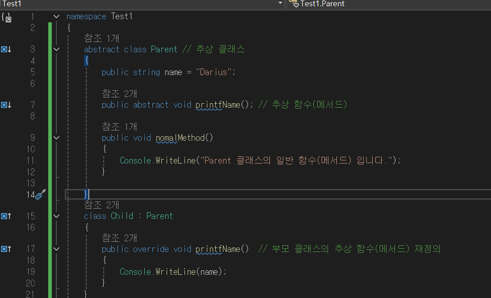Click the Test1.Parent class icon in navigation bar
Screen dimensions: 491x298
pyautogui.click(x=294, y=4)
